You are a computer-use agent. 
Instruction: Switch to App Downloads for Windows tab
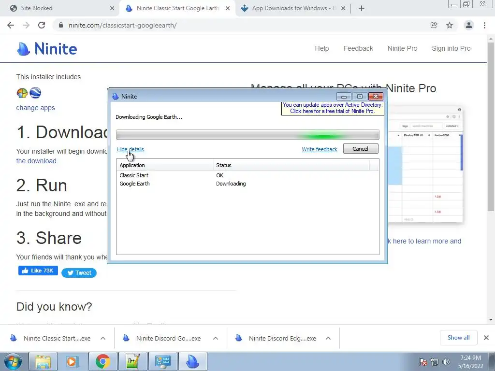[293, 8]
